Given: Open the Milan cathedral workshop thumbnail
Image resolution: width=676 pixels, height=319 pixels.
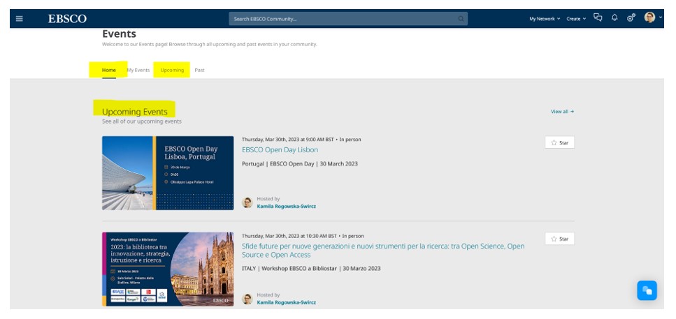Looking at the screenshot, I should point(168,269).
